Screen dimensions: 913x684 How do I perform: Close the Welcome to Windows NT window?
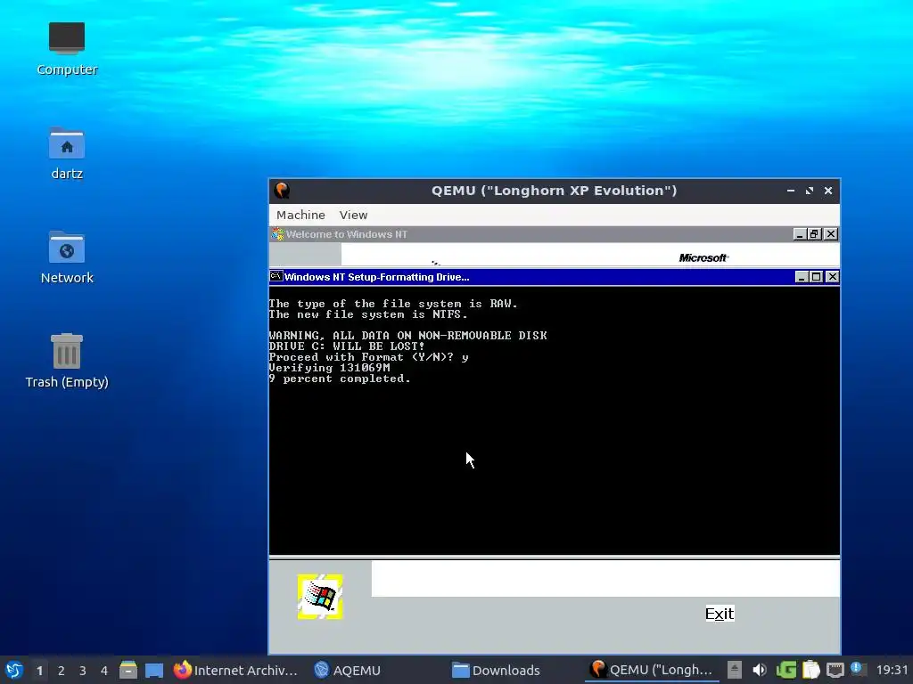click(831, 234)
